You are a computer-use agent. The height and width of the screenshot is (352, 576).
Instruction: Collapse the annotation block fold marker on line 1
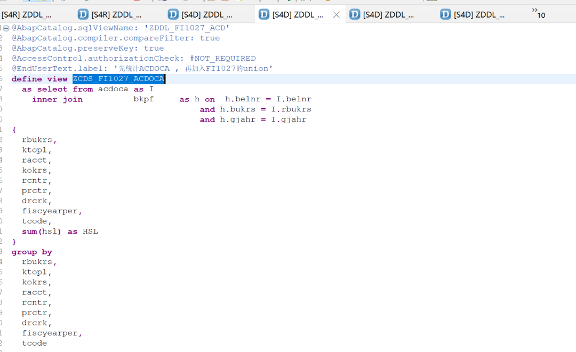[6, 28]
